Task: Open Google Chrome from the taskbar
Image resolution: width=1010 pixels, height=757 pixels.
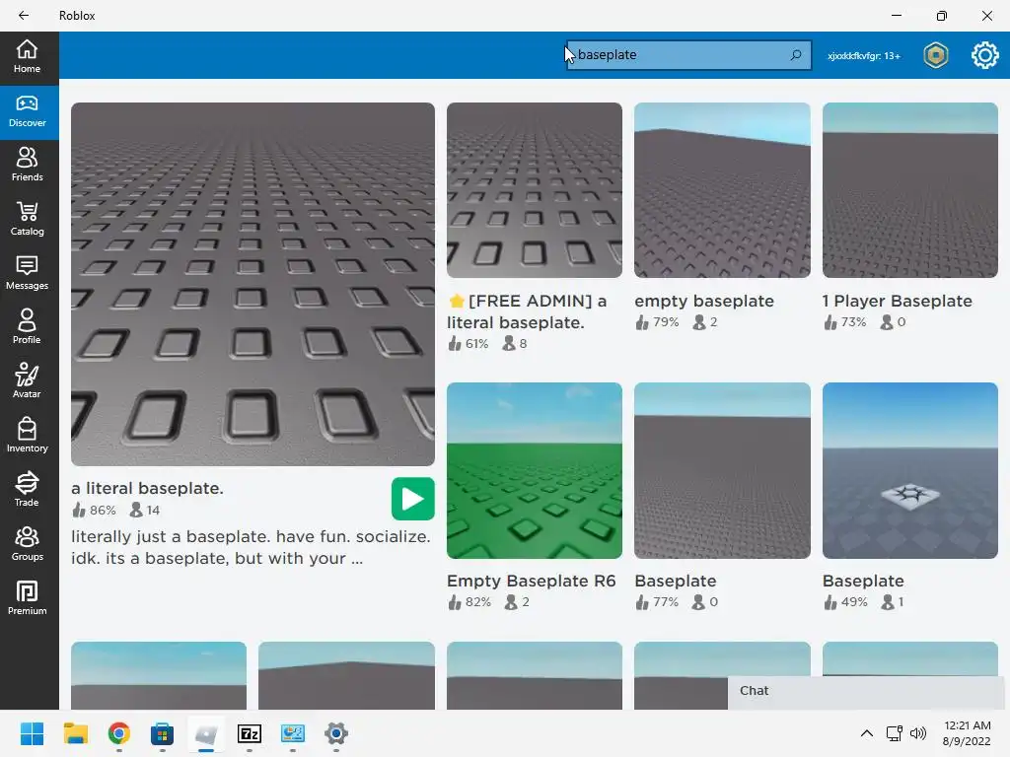Action: click(x=119, y=733)
